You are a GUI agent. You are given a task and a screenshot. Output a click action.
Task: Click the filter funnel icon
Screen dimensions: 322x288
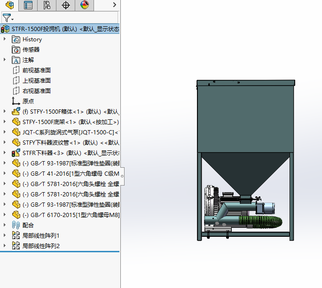tap(7, 18)
